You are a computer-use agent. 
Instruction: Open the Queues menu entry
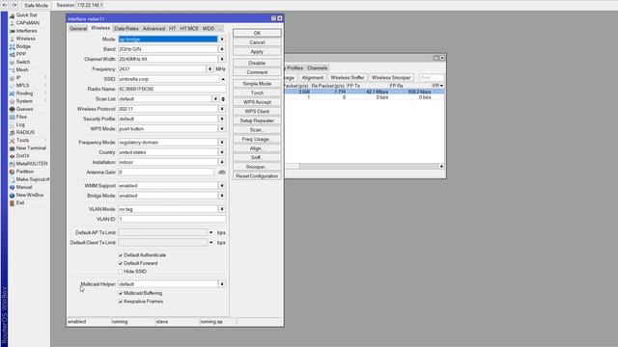pyautogui.click(x=24, y=109)
